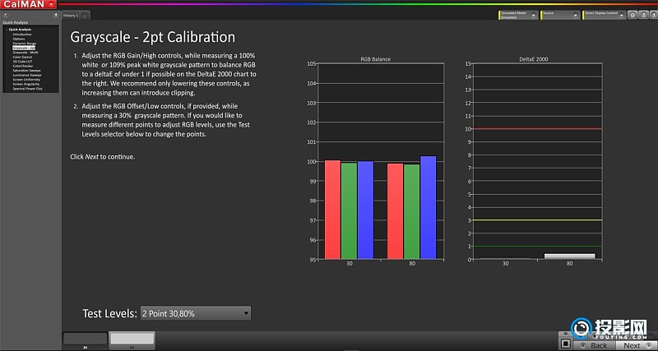The width and height of the screenshot is (658, 351).
Task: Click the Grayscale - 2pt Calibration heading
Action: (153, 37)
